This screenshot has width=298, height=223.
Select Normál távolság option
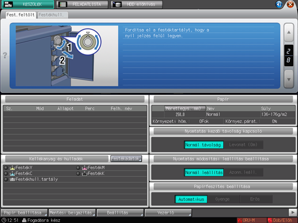tap(203, 145)
